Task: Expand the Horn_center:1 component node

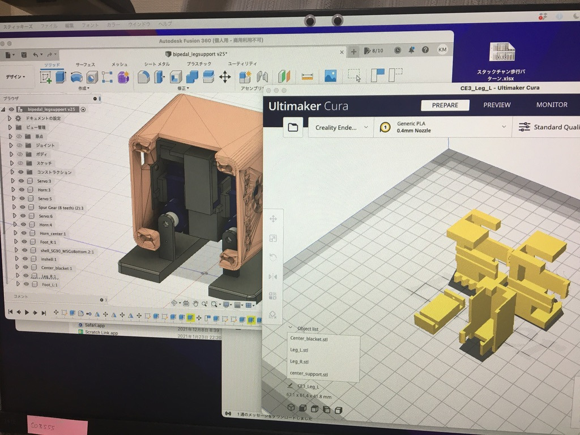Action: point(15,233)
